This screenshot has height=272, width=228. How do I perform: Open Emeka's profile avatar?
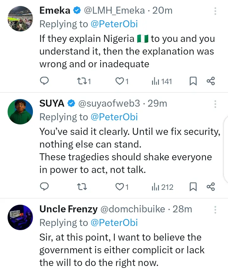(20, 18)
